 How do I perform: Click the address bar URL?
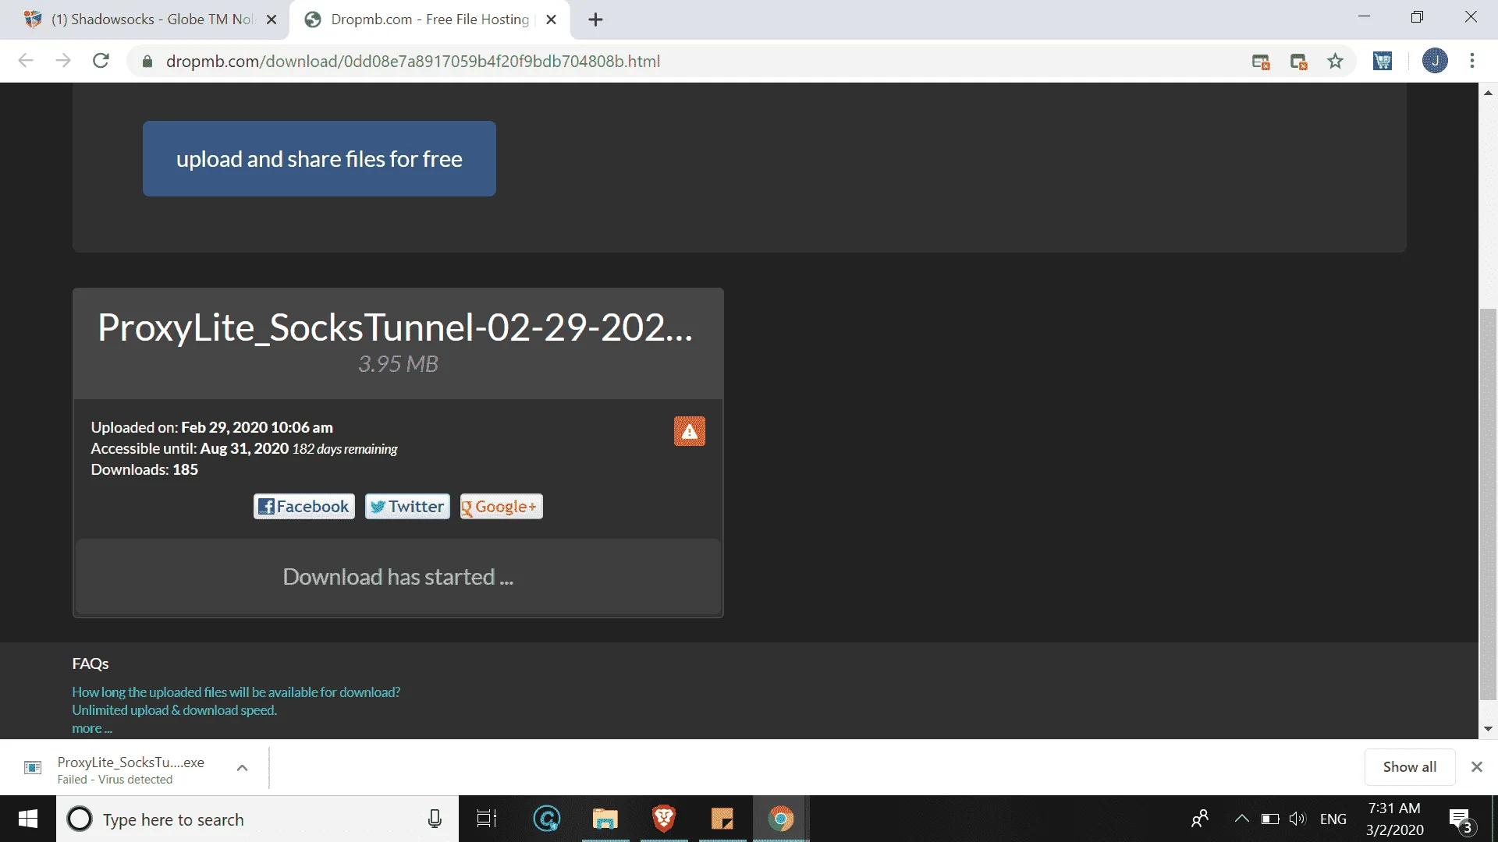[413, 62]
